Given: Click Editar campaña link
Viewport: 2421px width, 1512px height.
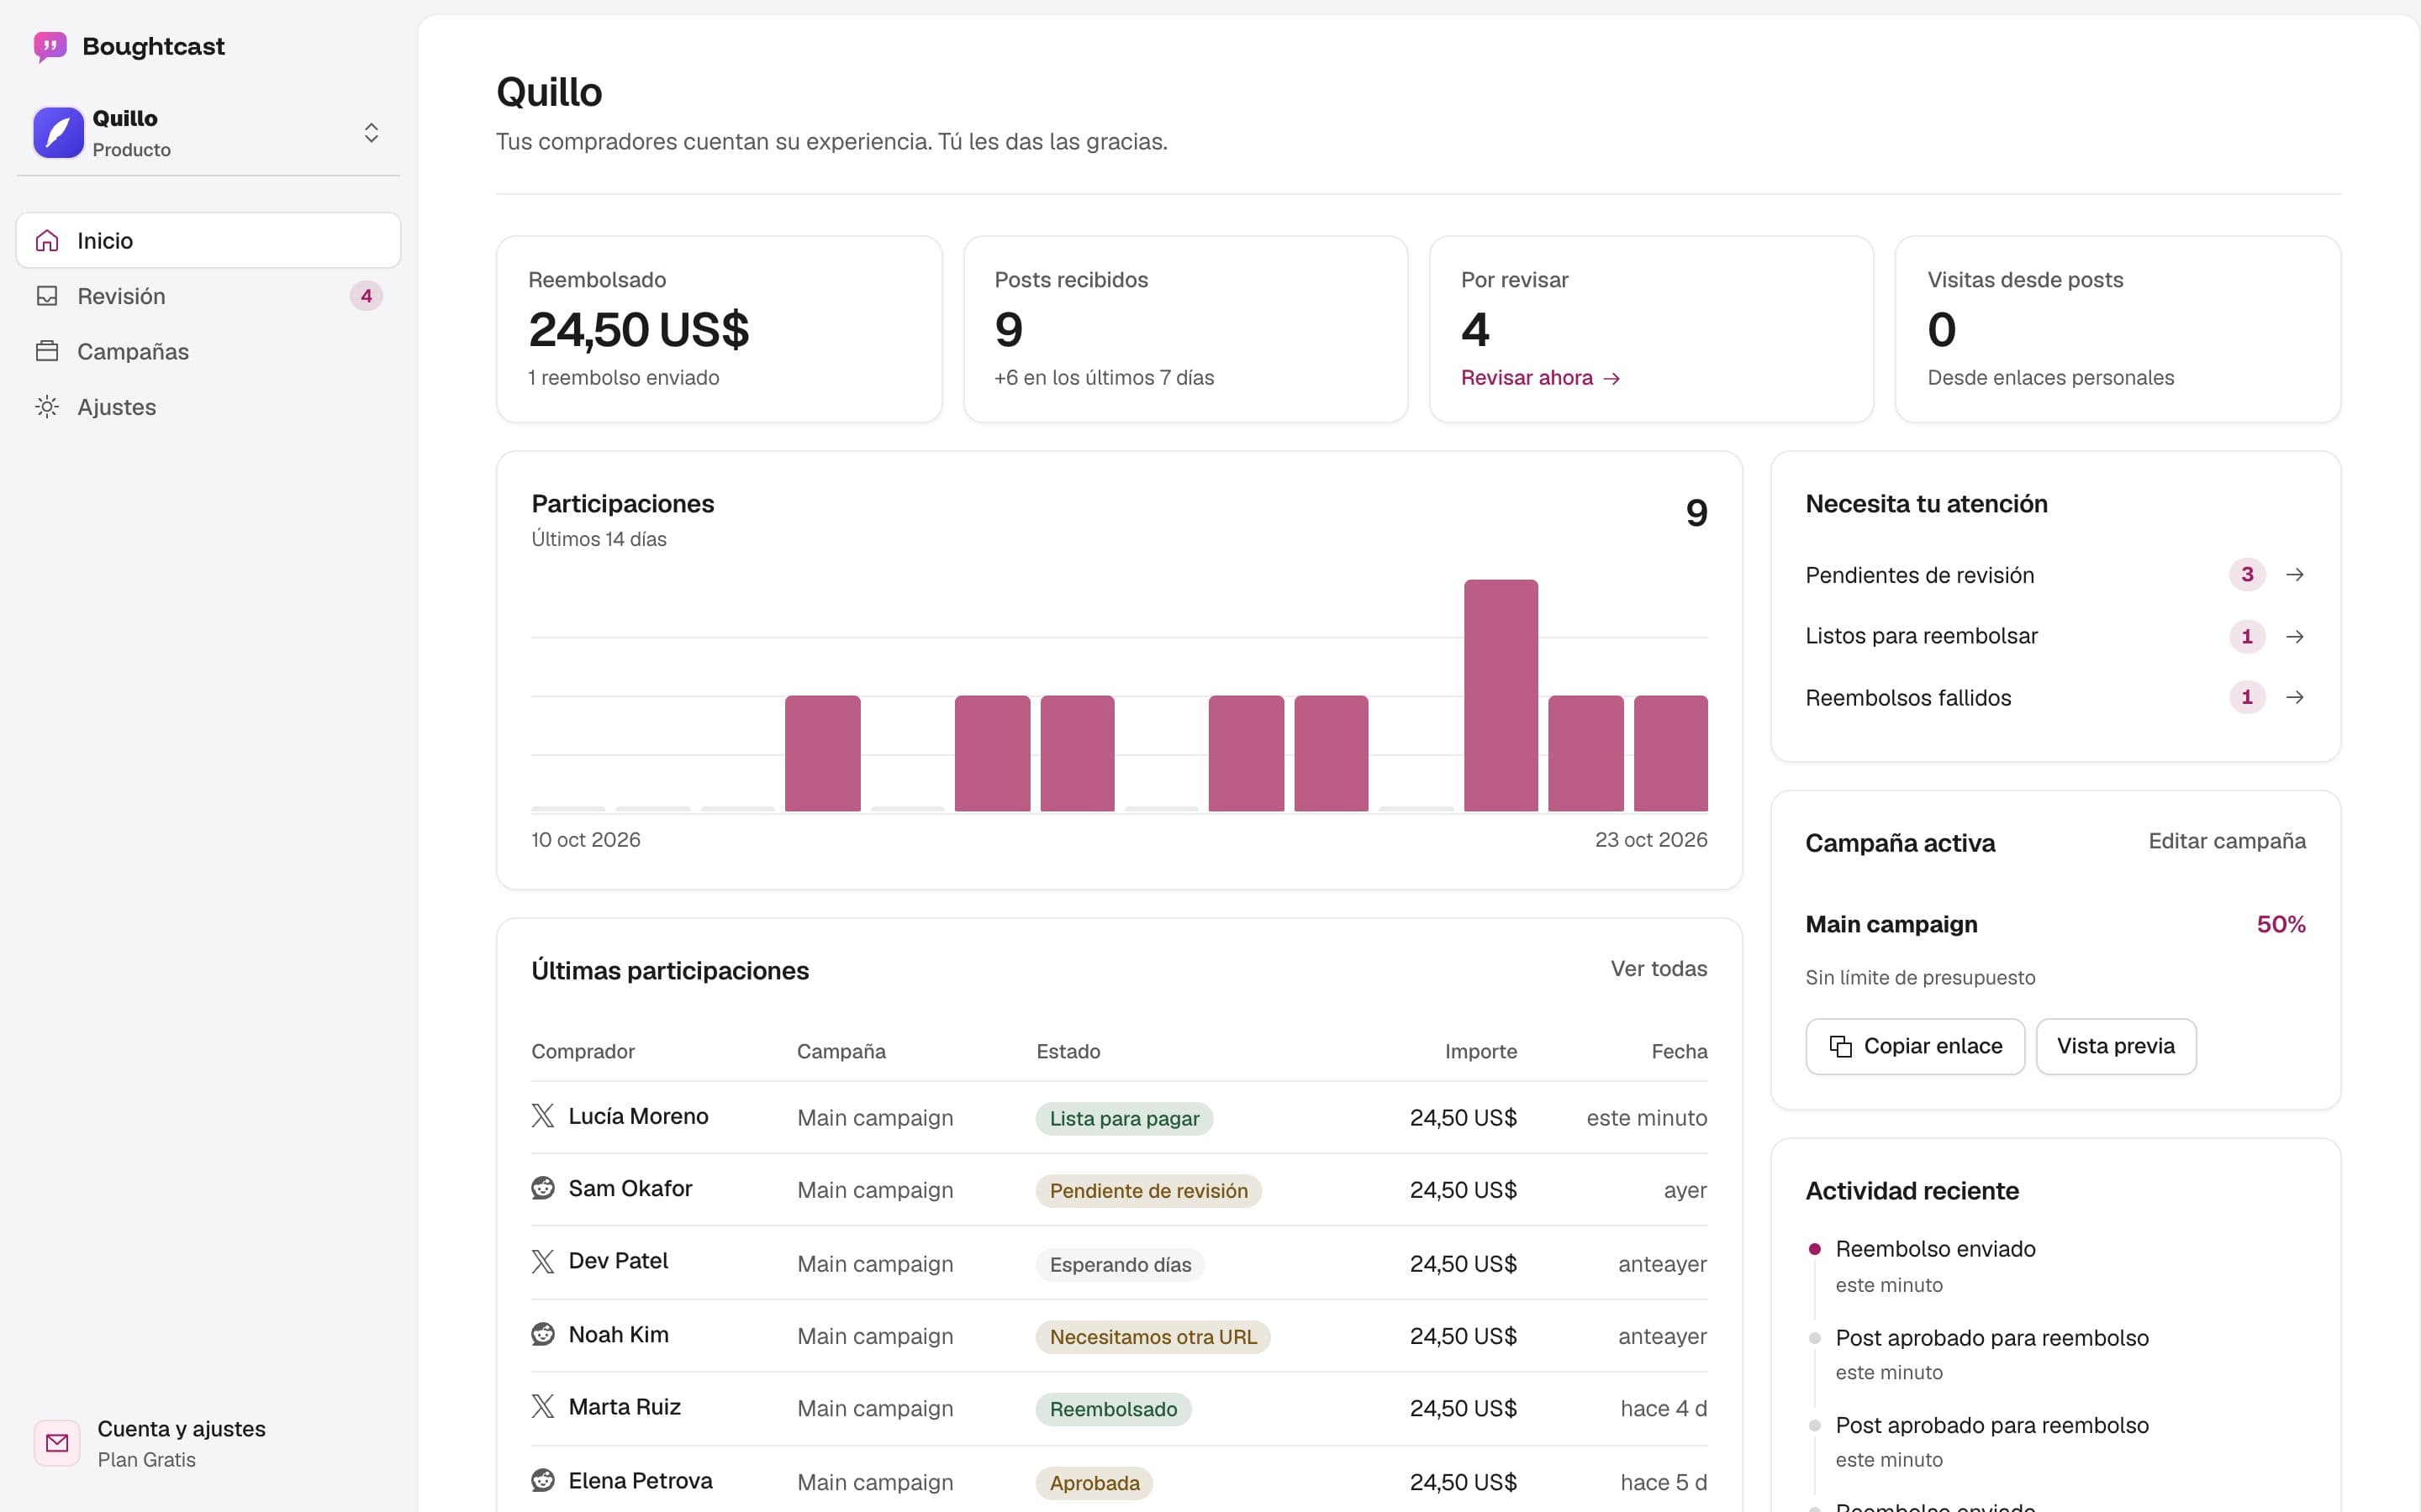Looking at the screenshot, I should pos(2227,841).
